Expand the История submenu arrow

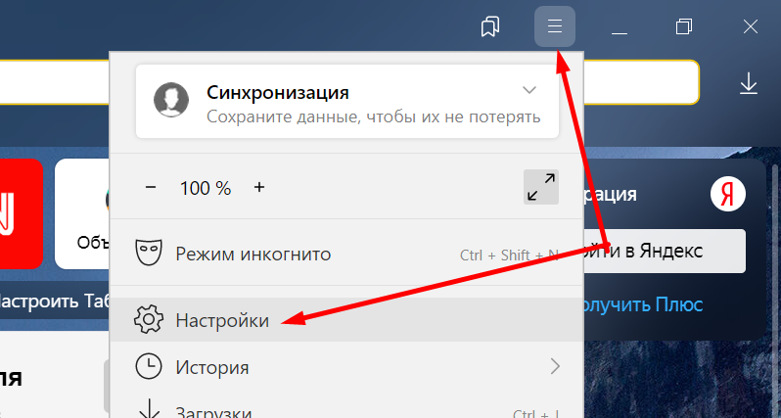tap(555, 367)
